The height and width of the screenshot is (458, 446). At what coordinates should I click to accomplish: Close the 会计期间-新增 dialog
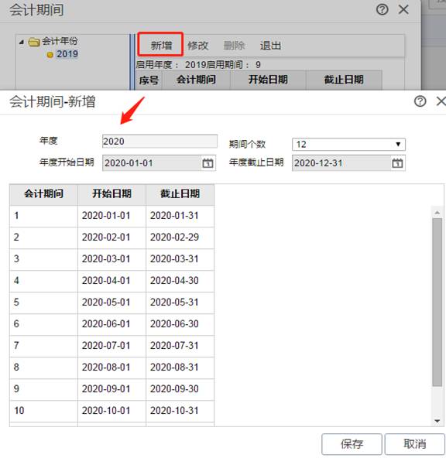(441, 101)
